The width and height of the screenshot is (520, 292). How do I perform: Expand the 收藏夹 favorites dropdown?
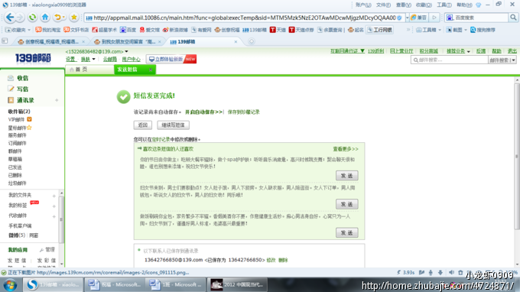click(x=29, y=30)
